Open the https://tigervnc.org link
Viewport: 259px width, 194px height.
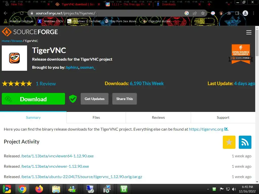tap(206, 129)
